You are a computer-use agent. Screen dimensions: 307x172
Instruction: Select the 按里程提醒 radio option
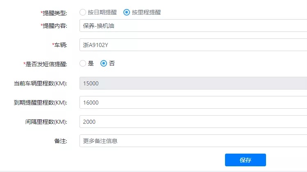click(x=127, y=12)
